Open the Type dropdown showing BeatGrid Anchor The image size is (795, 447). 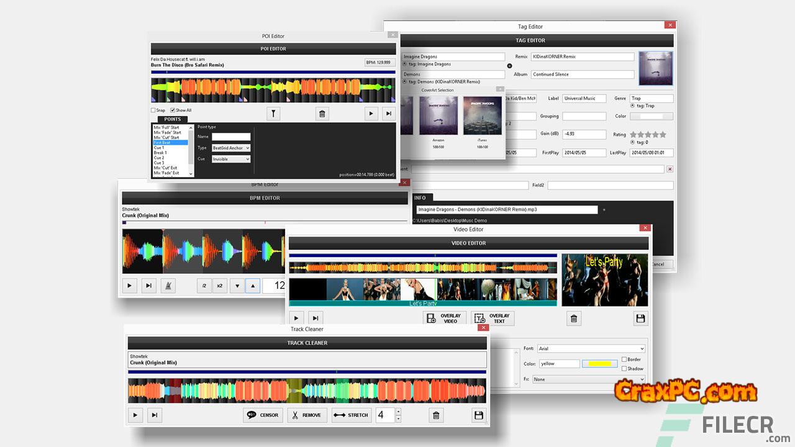pos(230,148)
